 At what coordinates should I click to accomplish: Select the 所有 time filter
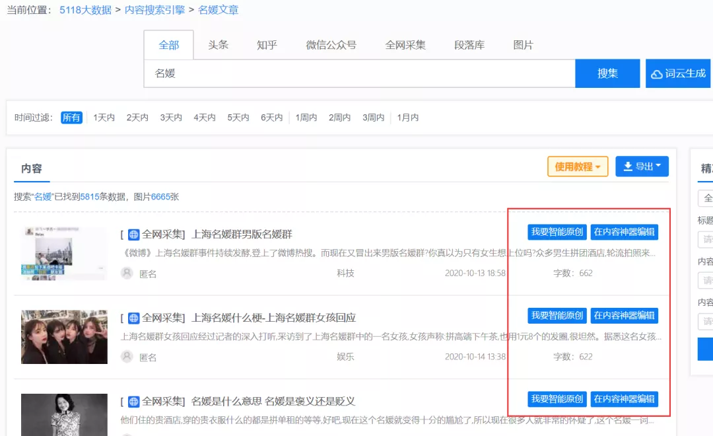tap(71, 118)
